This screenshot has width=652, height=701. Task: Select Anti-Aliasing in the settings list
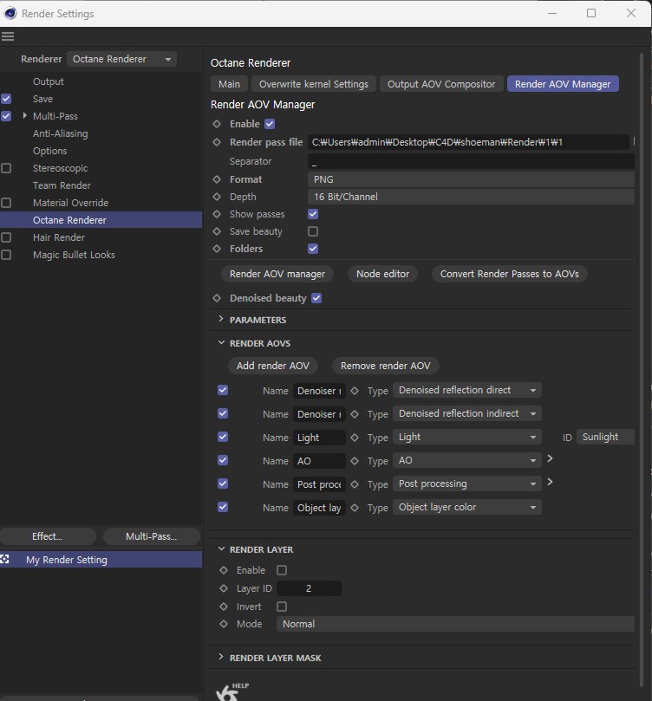tap(61, 133)
